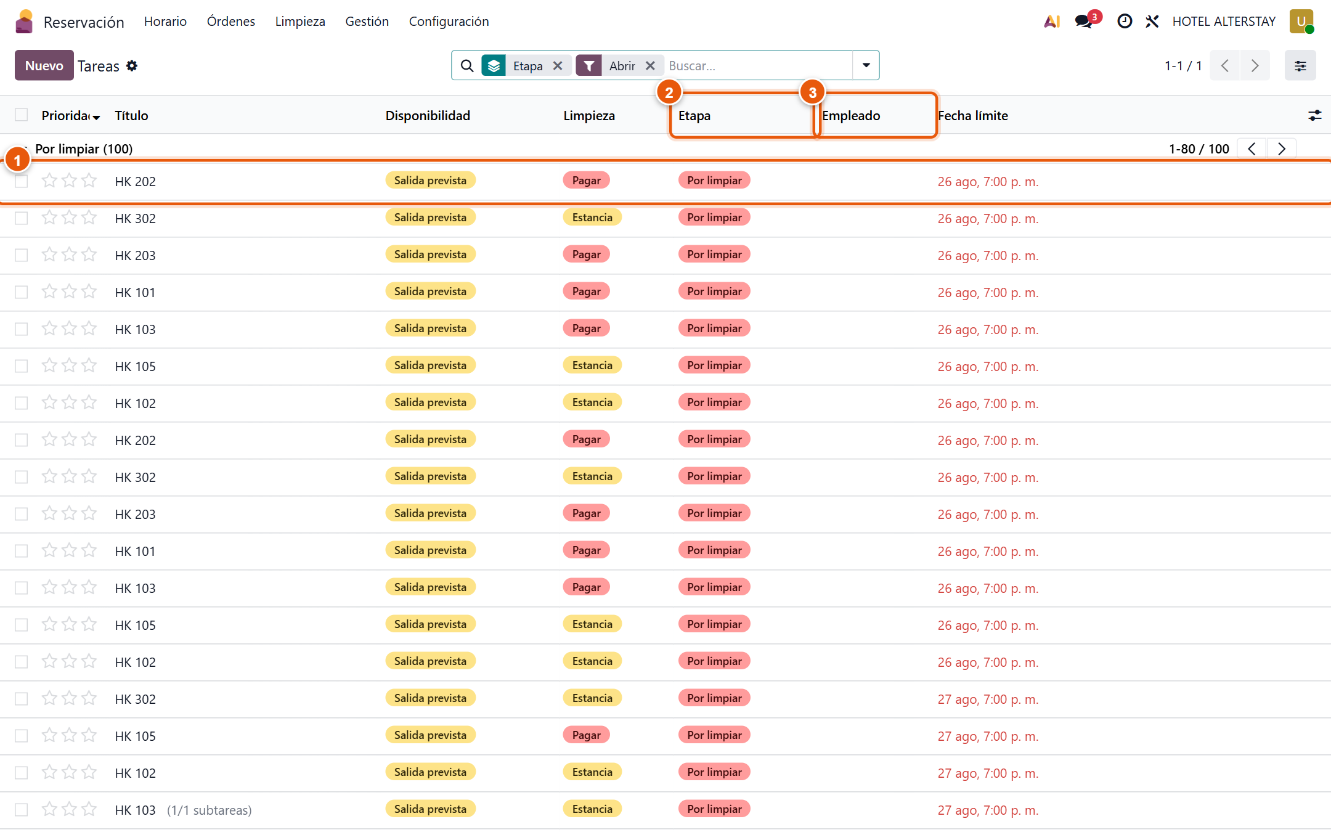Open the Órdenes menu
1331x832 pixels.
[x=231, y=22]
